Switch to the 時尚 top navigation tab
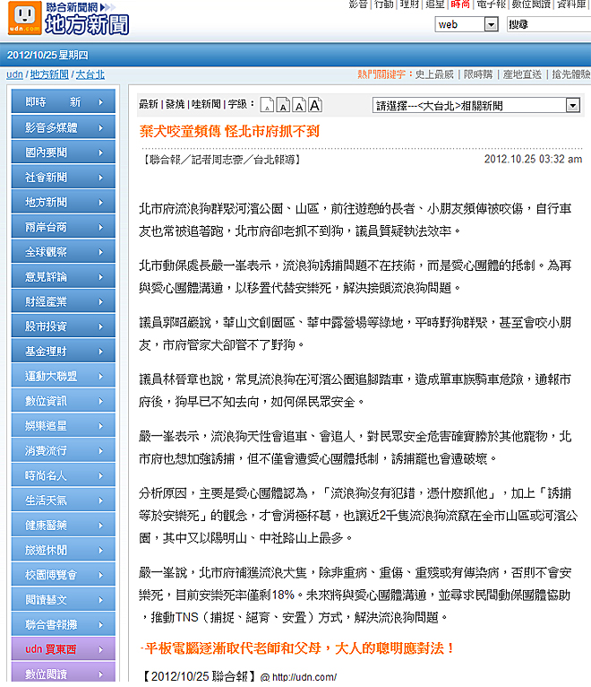591x687 pixels. coord(461,5)
